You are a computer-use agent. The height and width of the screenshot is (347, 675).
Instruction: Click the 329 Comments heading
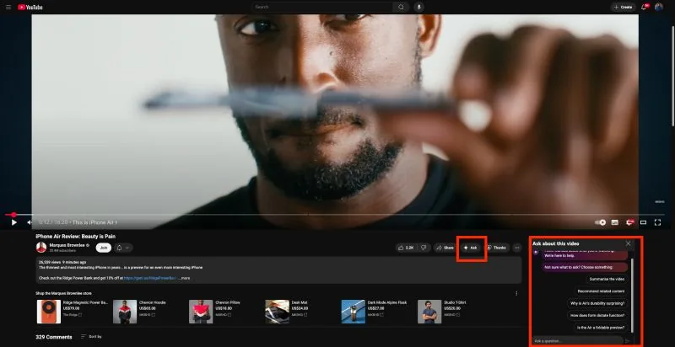[x=54, y=337]
